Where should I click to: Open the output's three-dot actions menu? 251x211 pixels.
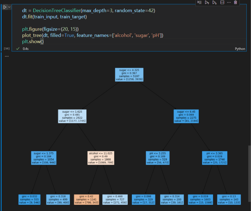(7, 56)
